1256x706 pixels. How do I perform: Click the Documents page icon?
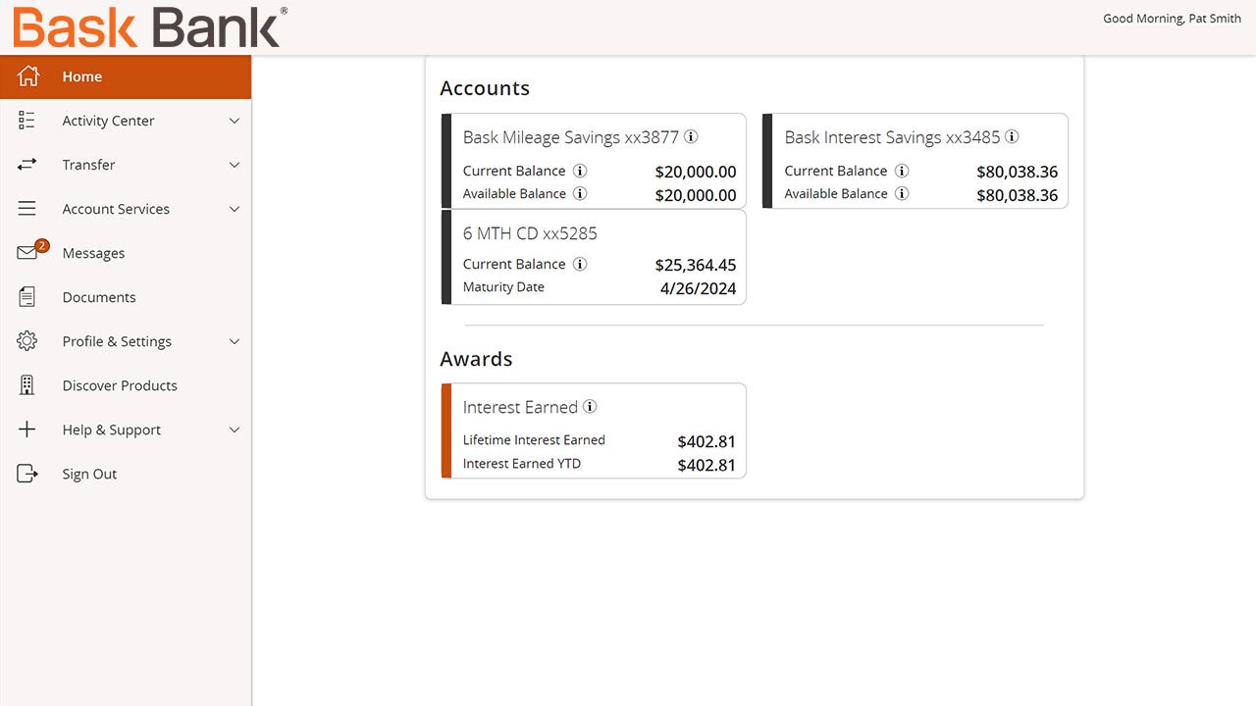click(x=27, y=297)
